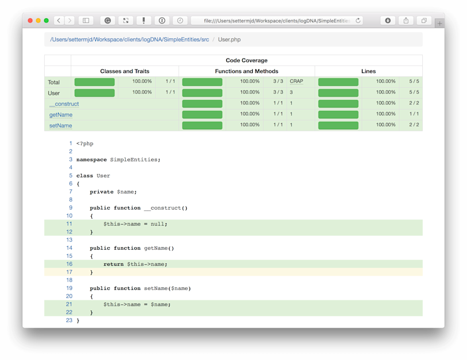This screenshot has height=360, width=467.
Task: Jump to the __construct method link
Action: 64,104
